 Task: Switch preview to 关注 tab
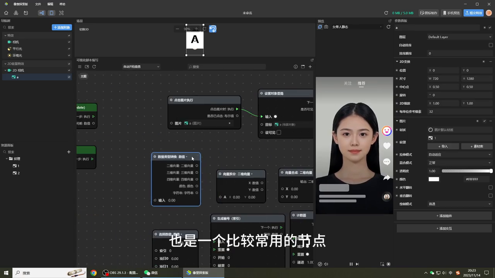(348, 83)
